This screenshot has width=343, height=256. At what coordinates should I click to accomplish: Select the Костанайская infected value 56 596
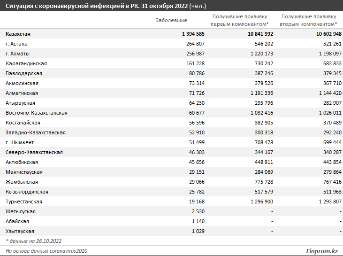click(197, 123)
